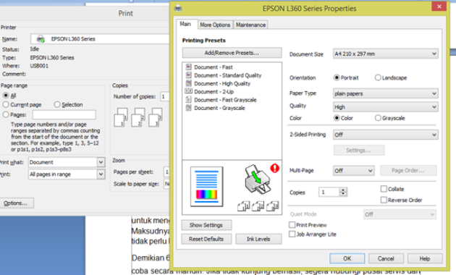Choose the Document - 2-Up preset icon

188,91
